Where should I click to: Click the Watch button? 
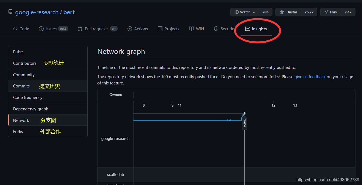tap(245, 12)
